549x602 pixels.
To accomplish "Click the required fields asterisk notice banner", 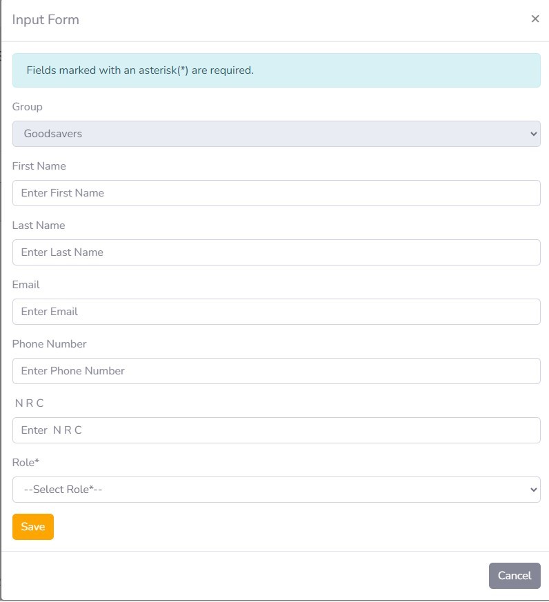I will coord(276,70).
